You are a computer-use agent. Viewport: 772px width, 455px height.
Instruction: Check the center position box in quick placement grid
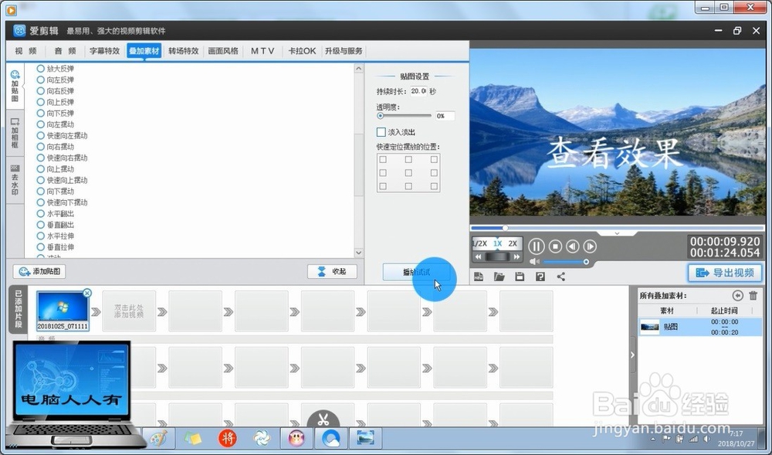tap(408, 173)
